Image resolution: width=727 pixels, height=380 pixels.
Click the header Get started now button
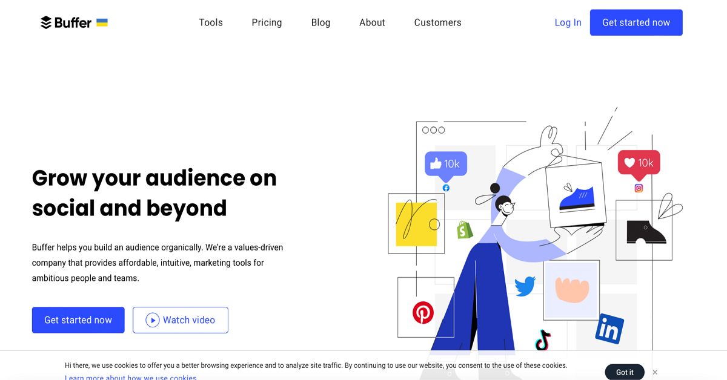point(636,22)
